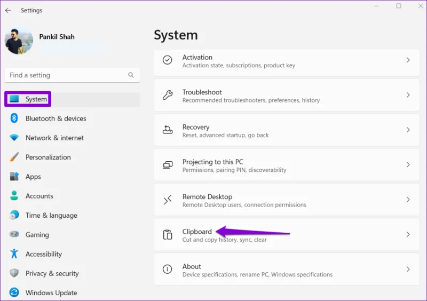Open Projecting to this PC chevron
This screenshot has height=301, width=427.
coord(408,165)
